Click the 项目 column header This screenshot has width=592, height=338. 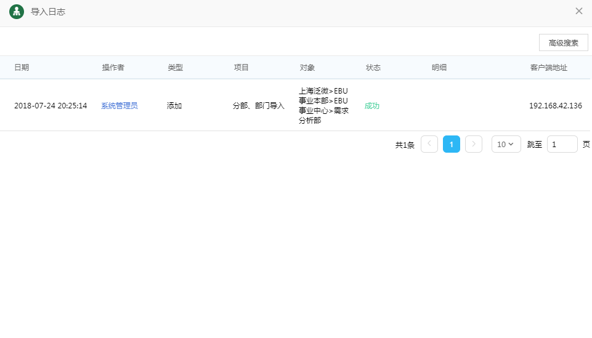tap(241, 68)
